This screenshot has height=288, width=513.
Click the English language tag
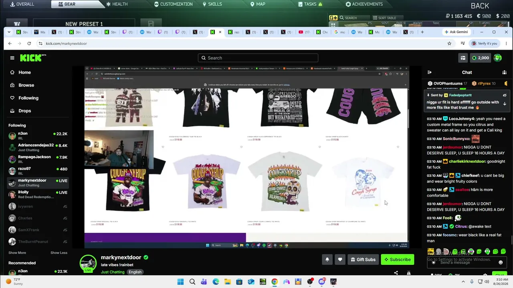pos(135,272)
